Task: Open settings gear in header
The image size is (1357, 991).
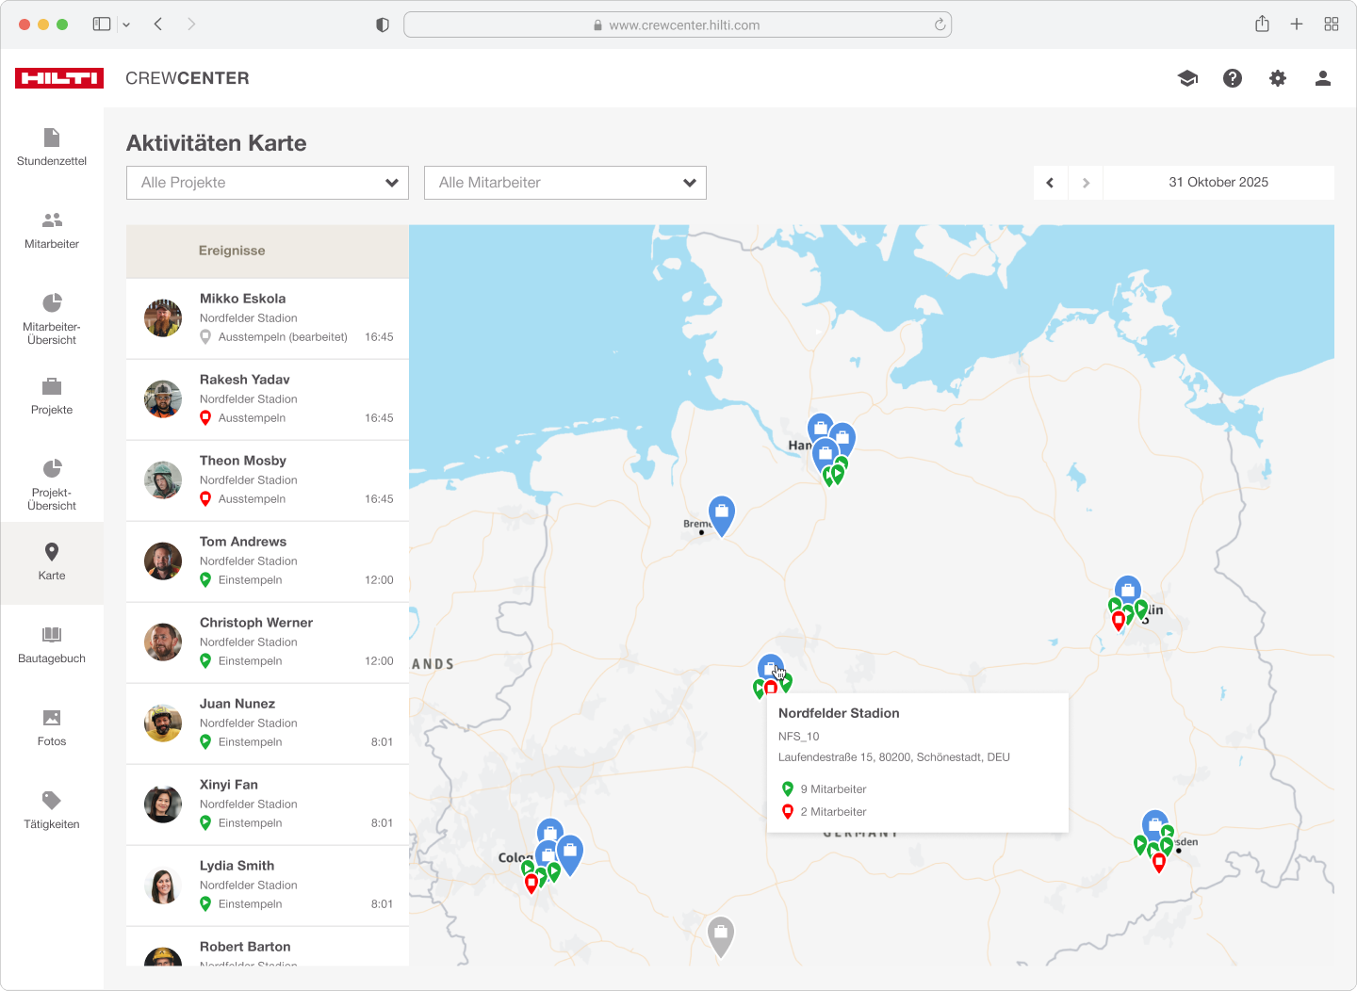Action: tap(1278, 78)
